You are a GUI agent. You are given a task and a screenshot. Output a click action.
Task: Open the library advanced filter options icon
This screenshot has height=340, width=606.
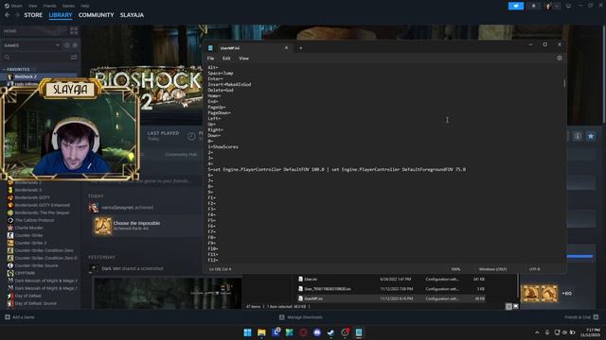pyautogui.click(x=74, y=57)
